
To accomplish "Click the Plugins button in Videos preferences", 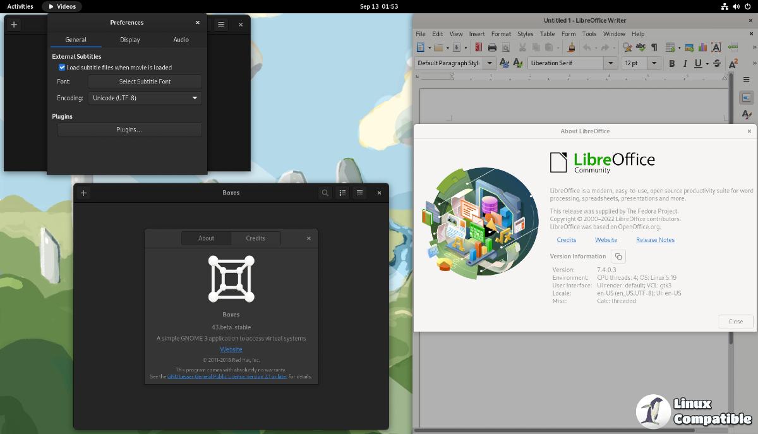I will (129, 130).
